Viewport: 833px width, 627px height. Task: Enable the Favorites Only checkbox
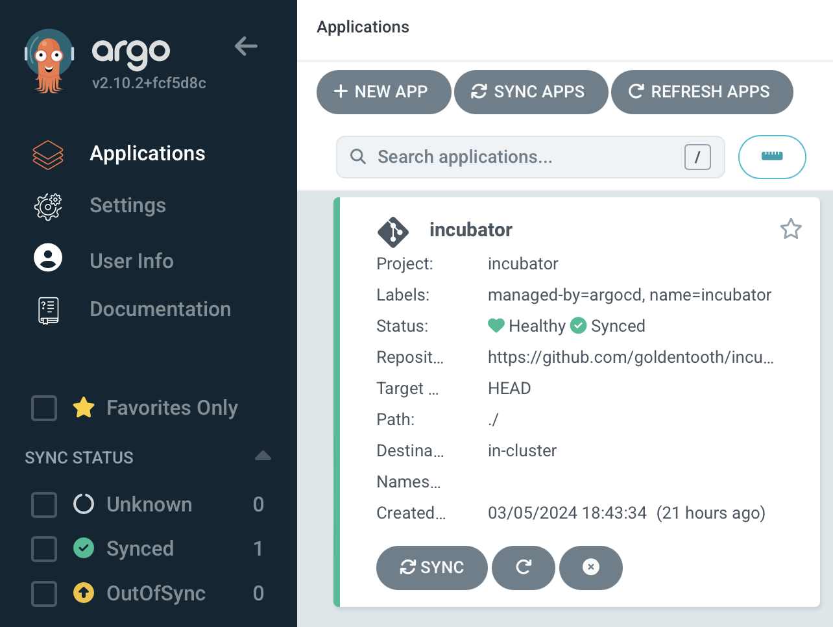coord(44,408)
